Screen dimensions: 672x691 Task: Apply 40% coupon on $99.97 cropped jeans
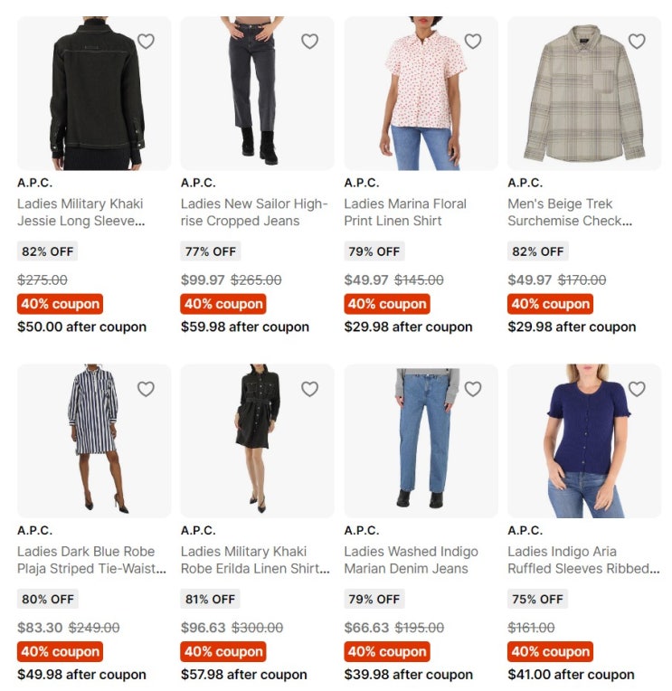pyautogui.click(x=223, y=304)
